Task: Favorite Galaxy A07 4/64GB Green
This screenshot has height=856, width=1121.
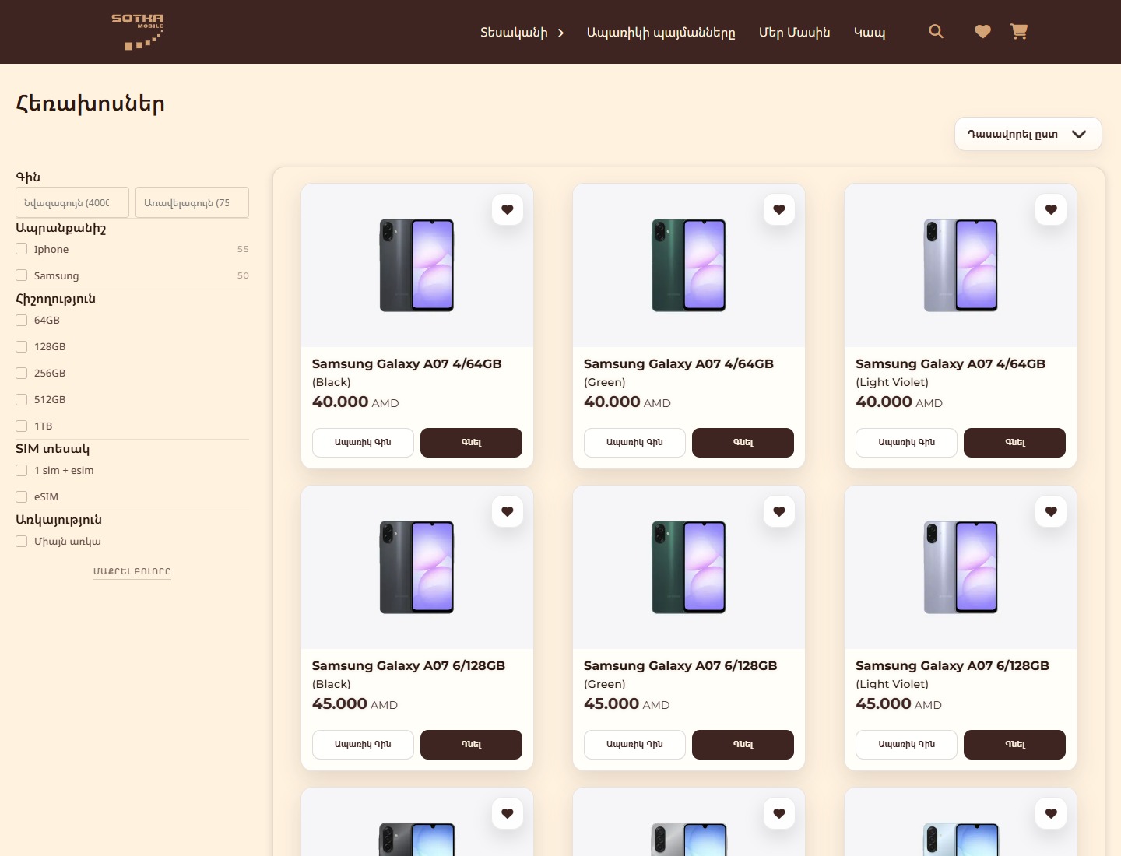Action: pyautogui.click(x=779, y=209)
